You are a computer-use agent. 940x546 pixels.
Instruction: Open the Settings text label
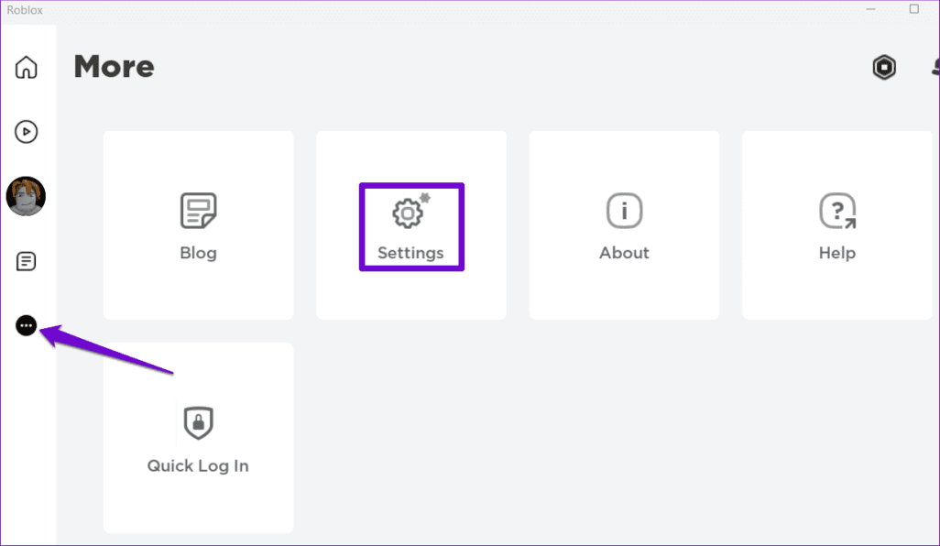tap(410, 253)
